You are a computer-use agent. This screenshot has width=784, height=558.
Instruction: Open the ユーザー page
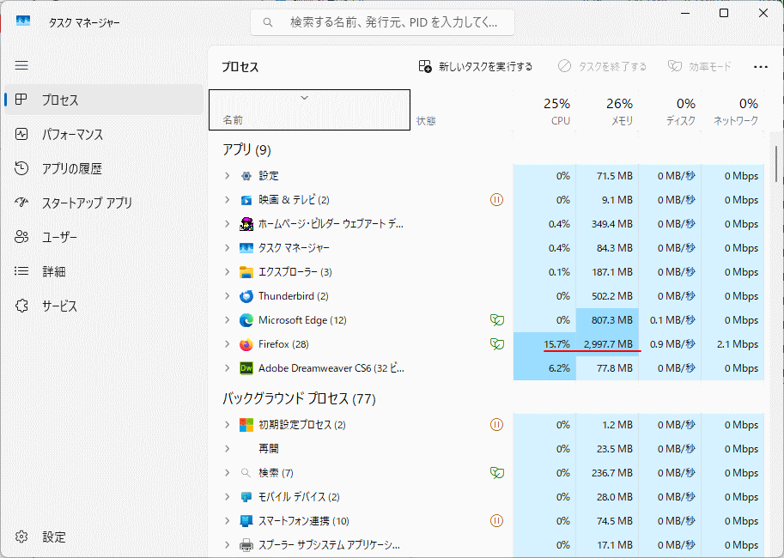click(x=104, y=237)
